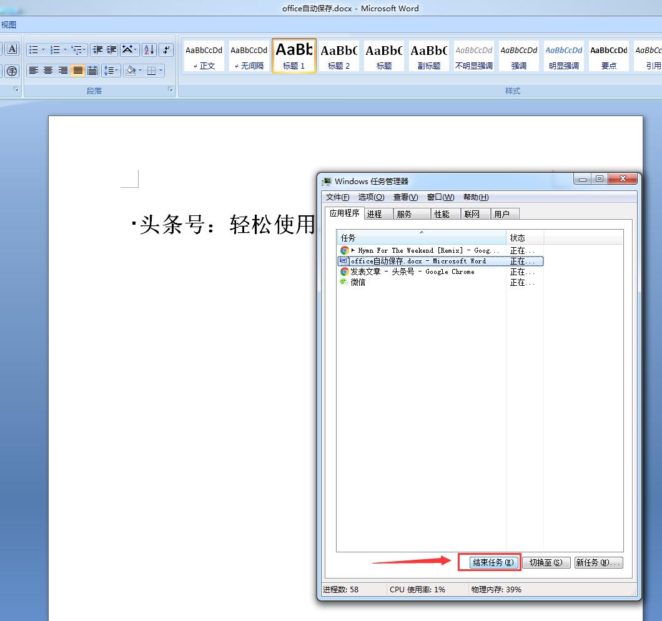Click the AZ sort icon
The image size is (662, 621).
tap(149, 51)
